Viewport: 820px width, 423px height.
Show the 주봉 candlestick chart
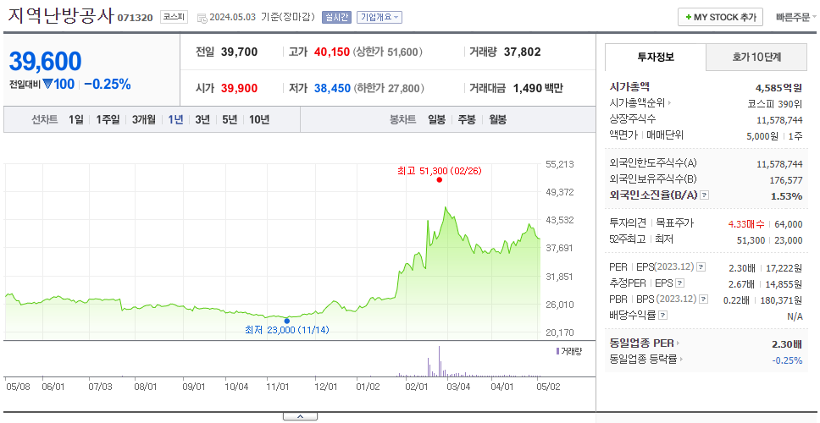coord(467,119)
